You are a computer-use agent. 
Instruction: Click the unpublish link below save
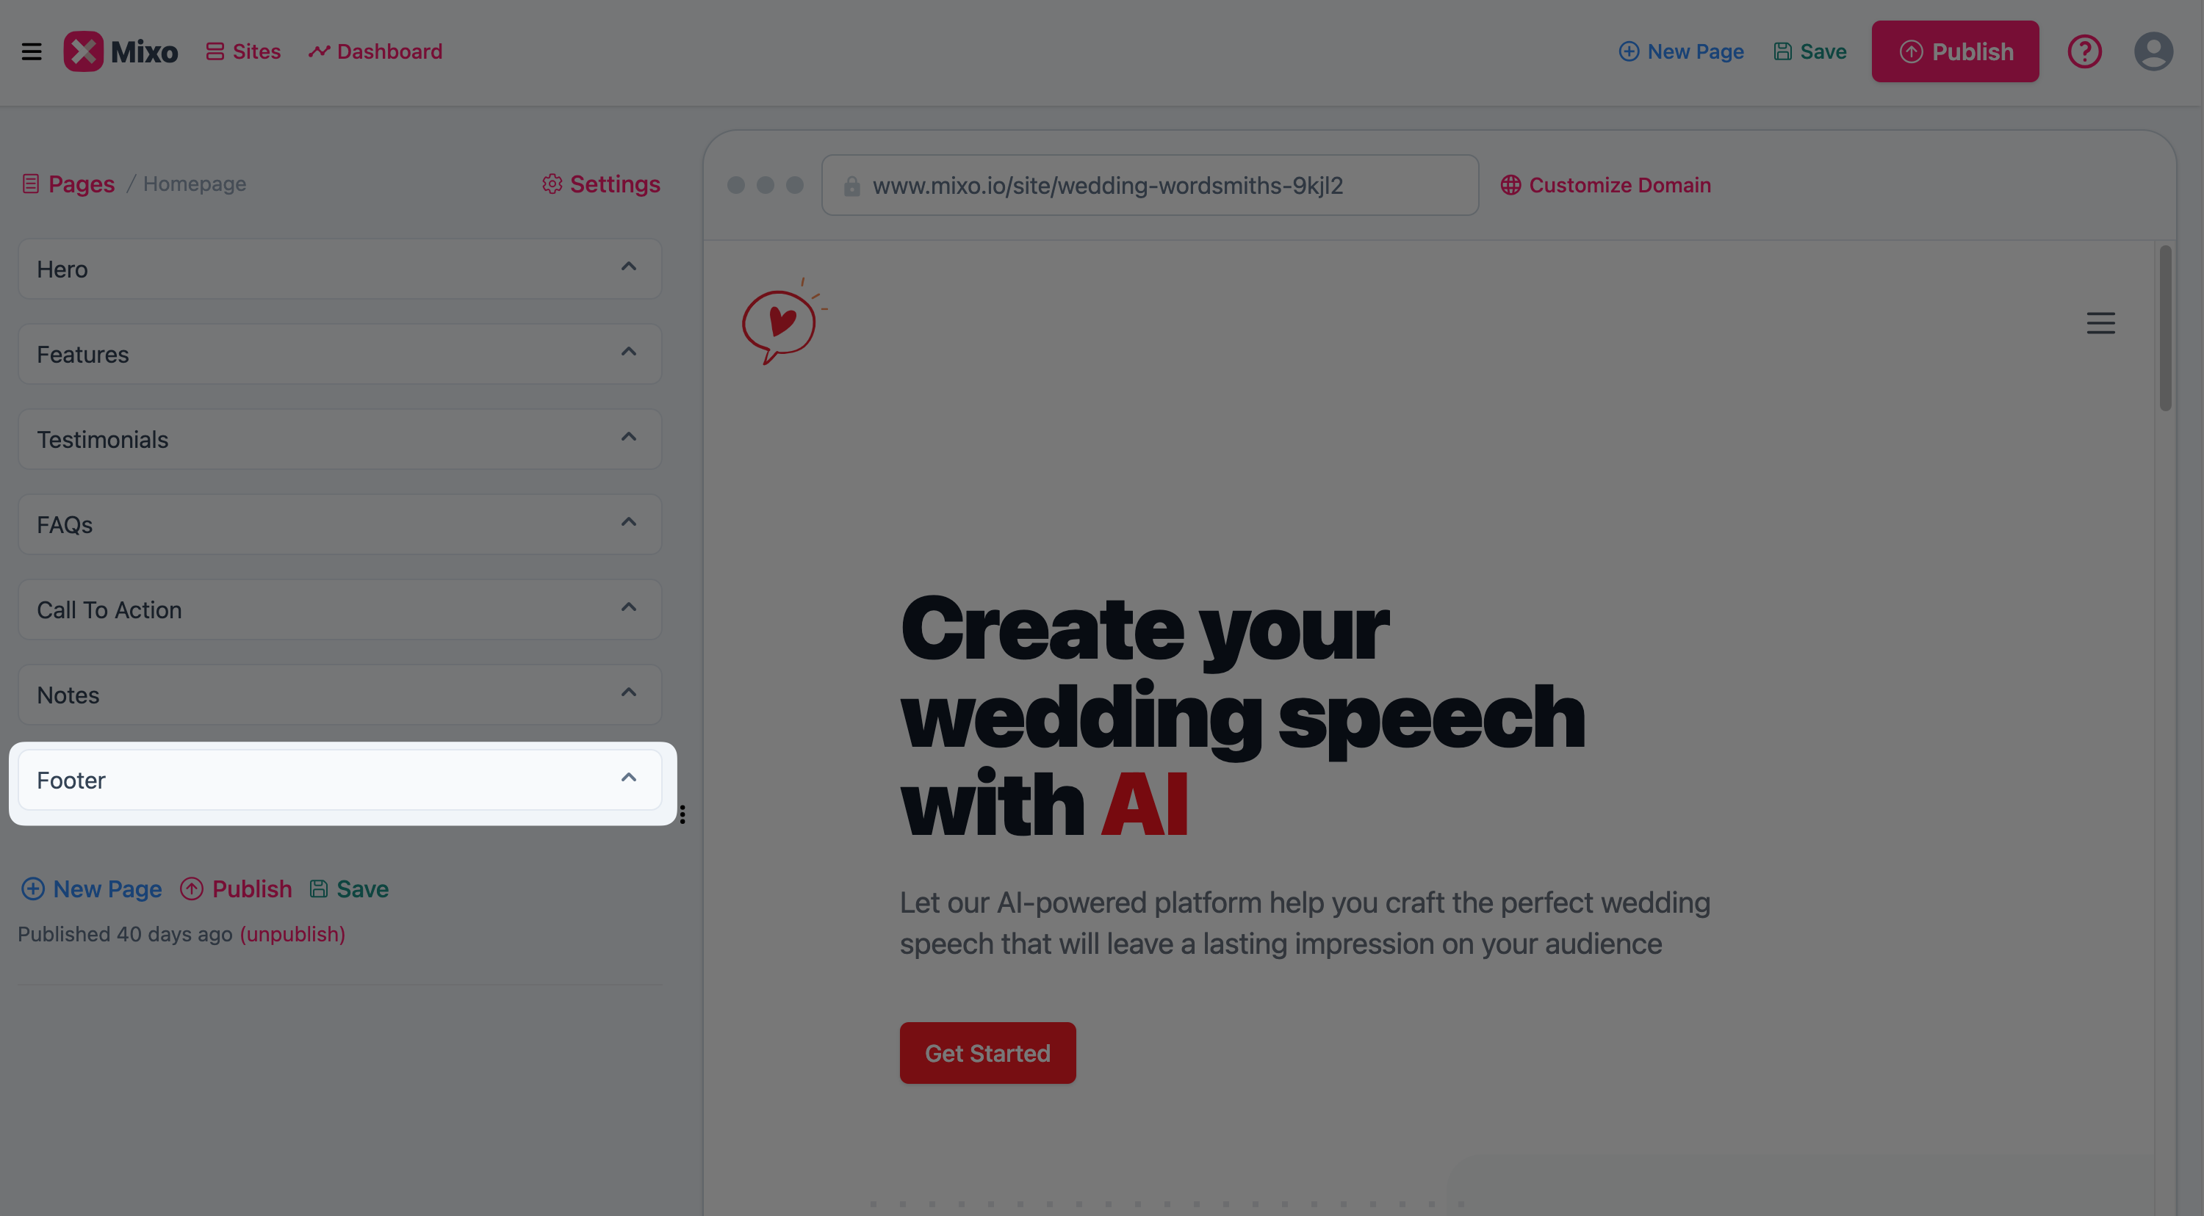click(292, 933)
